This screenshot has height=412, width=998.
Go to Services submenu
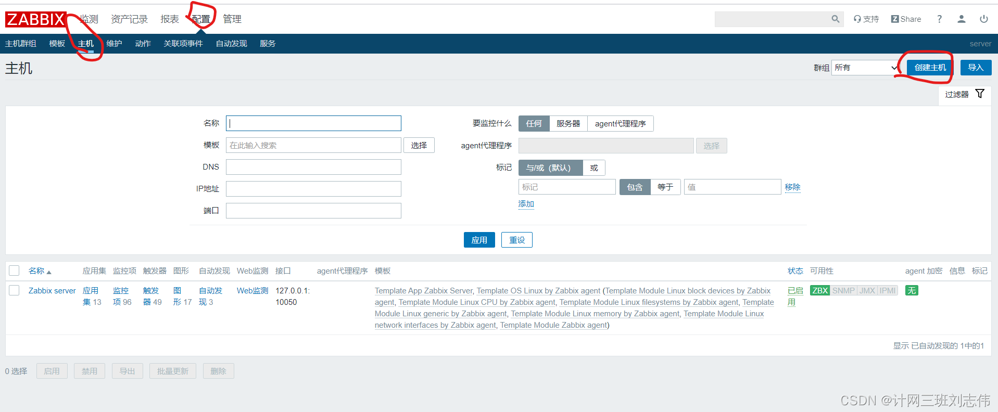coord(268,44)
